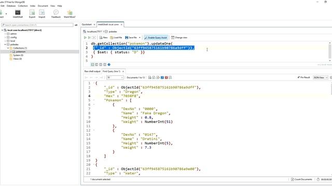Open the Index menu
Screen dimensions: 332x186
(33, 6)
